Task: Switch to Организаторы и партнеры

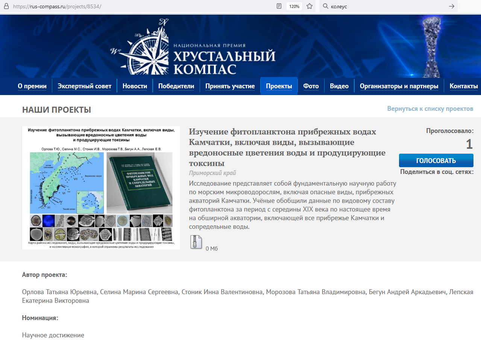Action: point(399,86)
